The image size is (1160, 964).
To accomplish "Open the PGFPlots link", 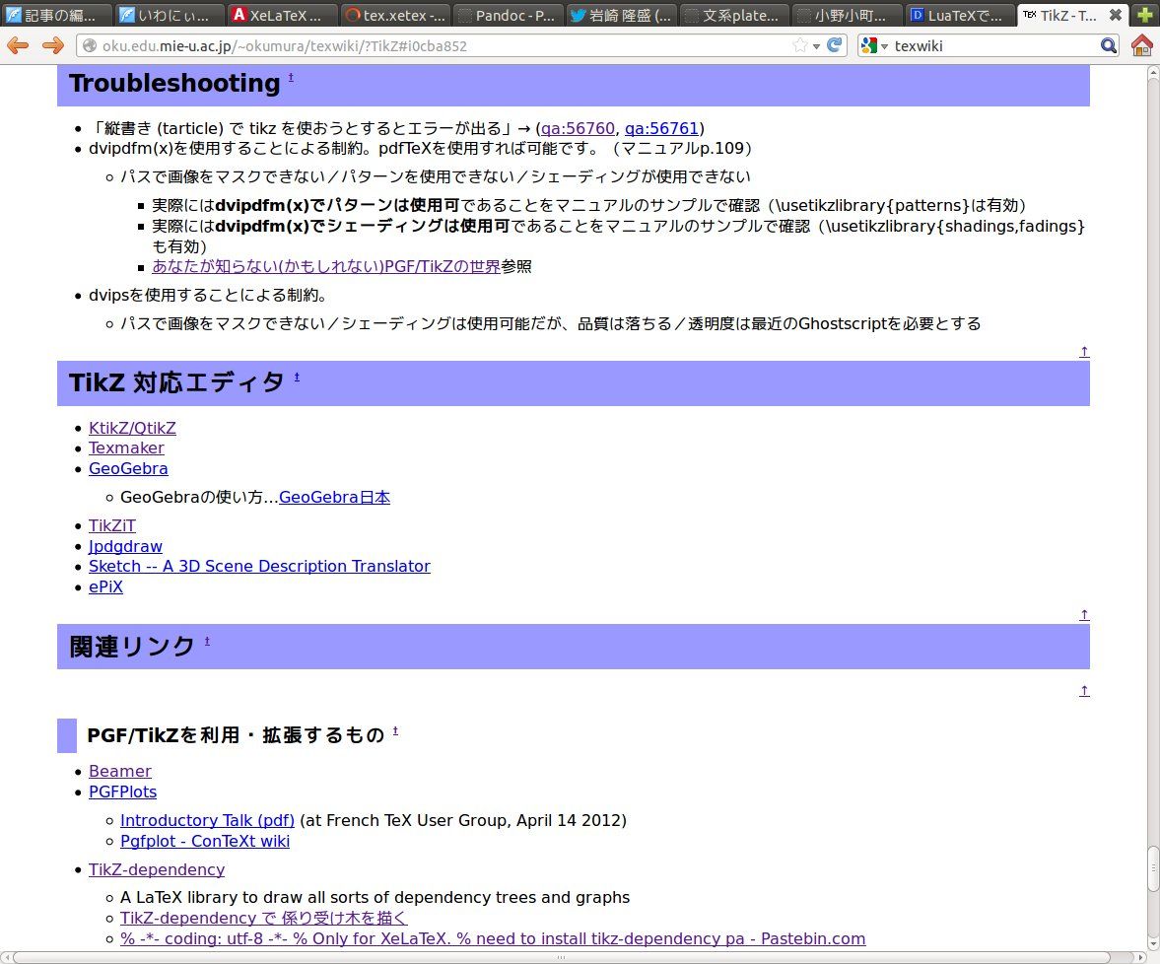I will (123, 792).
